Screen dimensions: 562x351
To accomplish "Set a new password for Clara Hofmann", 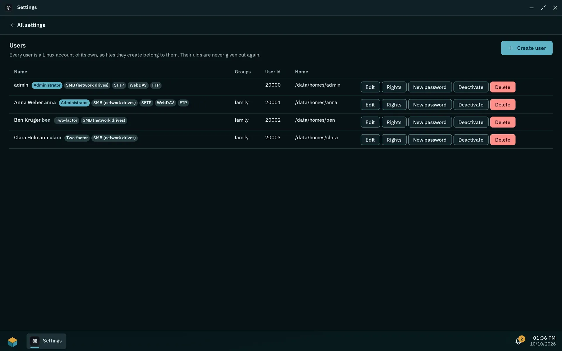I will pyautogui.click(x=430, y=140).
